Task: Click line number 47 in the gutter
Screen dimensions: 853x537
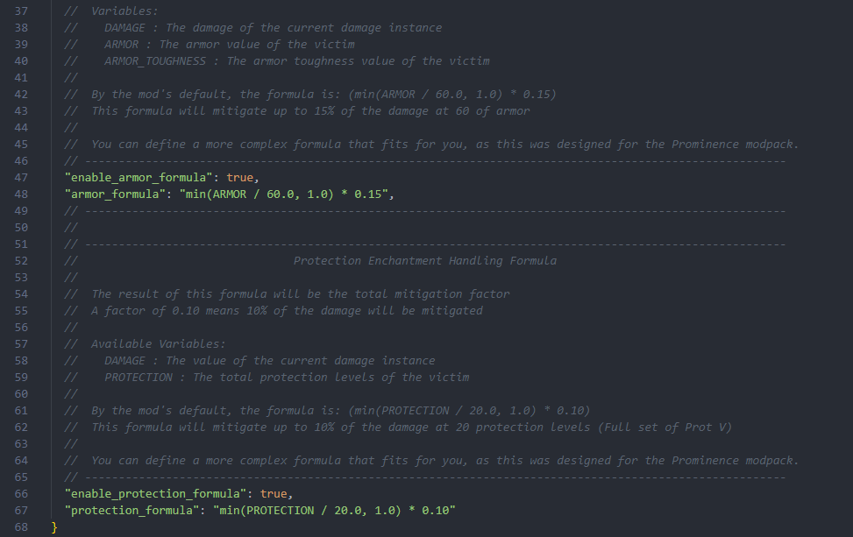Action: click(21, 177)
